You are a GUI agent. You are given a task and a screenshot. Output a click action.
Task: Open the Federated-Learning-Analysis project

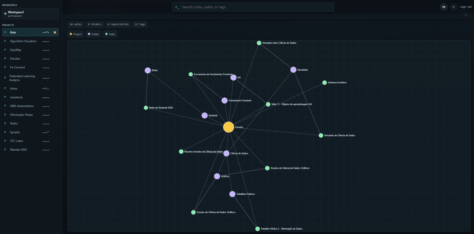click(30, 78)
